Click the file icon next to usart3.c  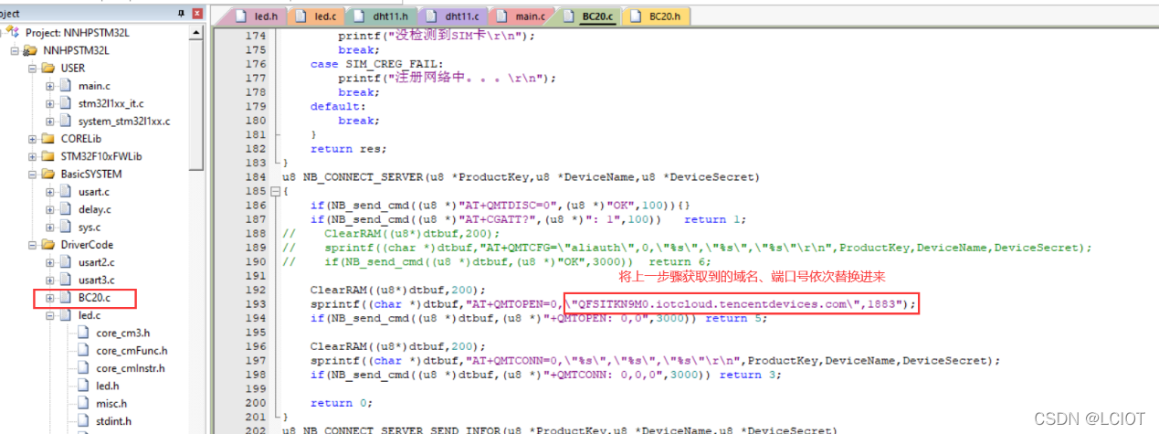click(x=66, y=280)
